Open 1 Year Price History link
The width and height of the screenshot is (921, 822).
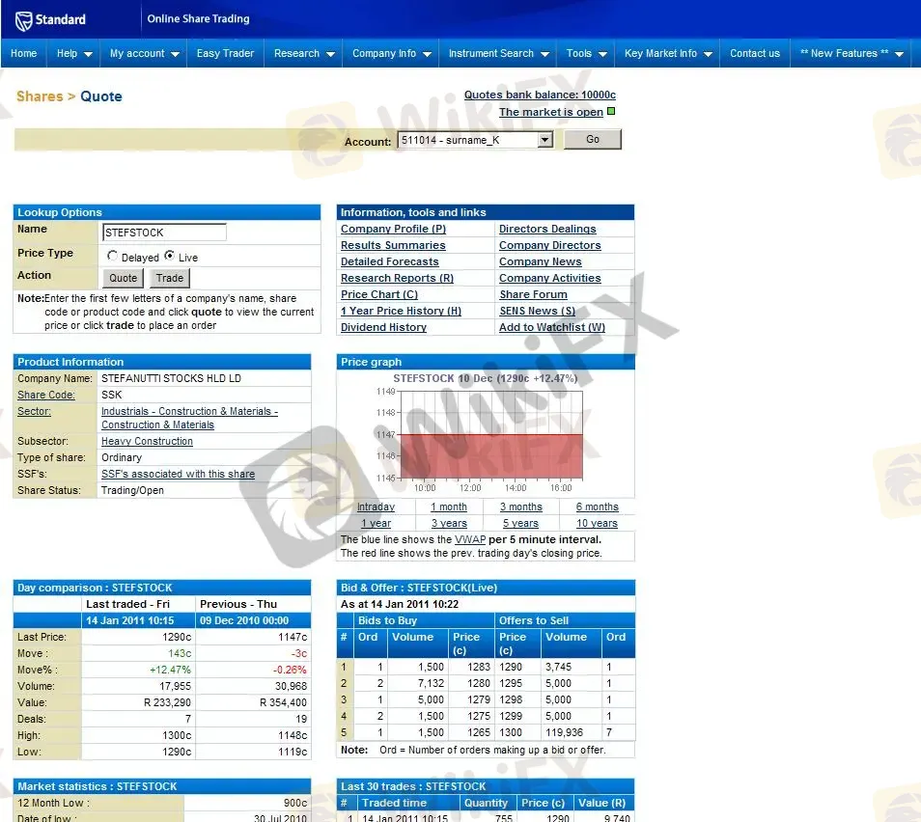tap(402, 311)
